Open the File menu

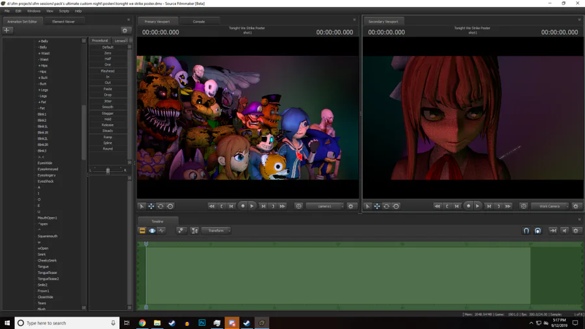[7, 11]
